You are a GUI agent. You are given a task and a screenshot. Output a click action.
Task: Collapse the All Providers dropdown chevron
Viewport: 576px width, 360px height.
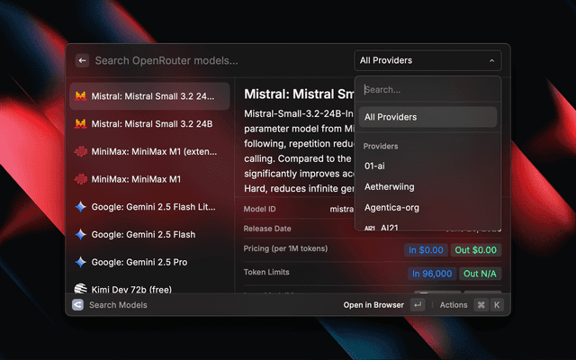coord(491,61)
